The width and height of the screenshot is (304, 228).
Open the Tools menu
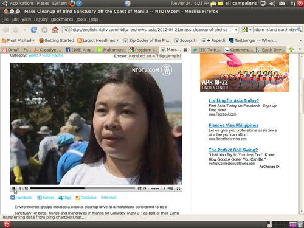tap(81, 19)
